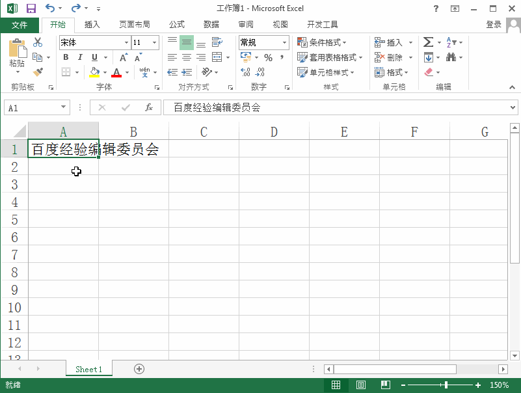Screen dimensions: 521x393
Task: Open 格式 cell format button
Action: (x=391, y=72)
